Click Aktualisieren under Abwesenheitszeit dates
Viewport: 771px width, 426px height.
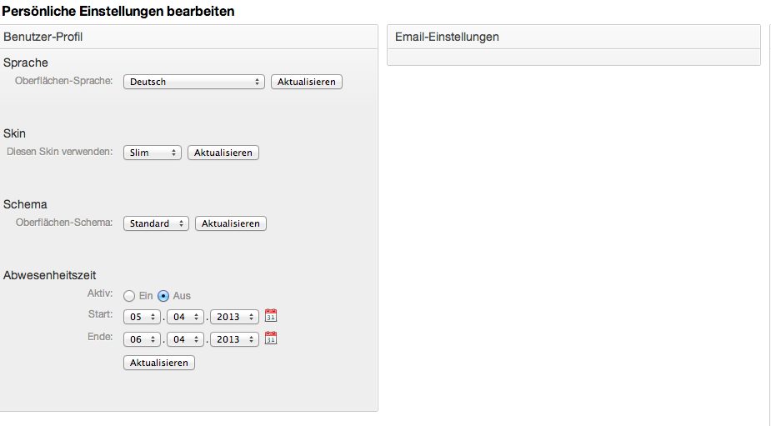point(159,363)
